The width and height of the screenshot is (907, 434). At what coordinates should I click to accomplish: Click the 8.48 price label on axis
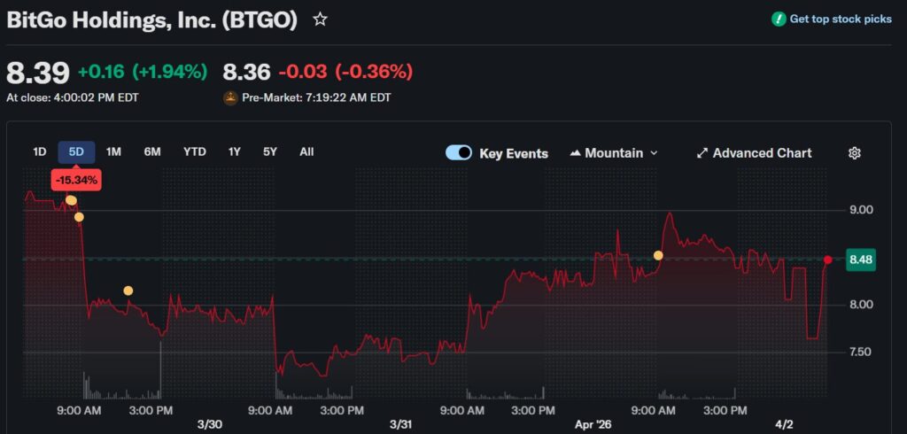pyautogui.click(x=860, y=260)
